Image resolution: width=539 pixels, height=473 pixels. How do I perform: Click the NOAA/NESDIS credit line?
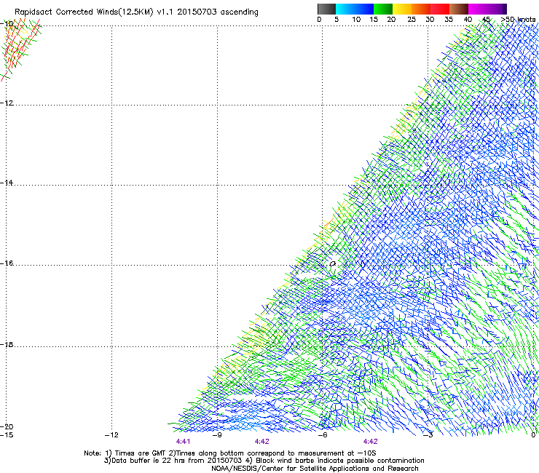point(315,469)
